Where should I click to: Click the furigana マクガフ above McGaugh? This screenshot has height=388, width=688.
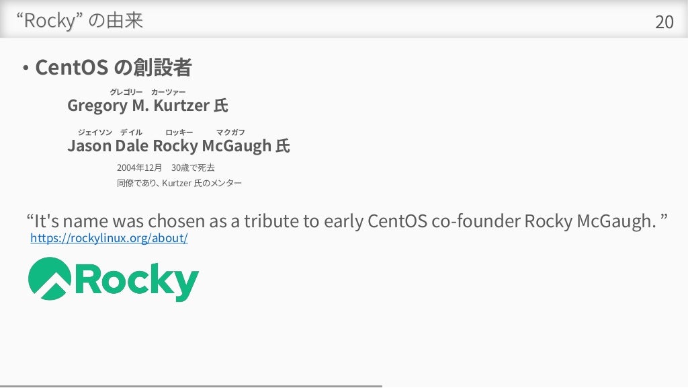coord(230,132)
